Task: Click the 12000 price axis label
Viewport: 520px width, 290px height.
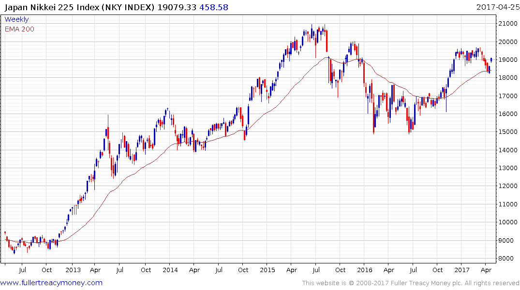Action: click(508, 186)
